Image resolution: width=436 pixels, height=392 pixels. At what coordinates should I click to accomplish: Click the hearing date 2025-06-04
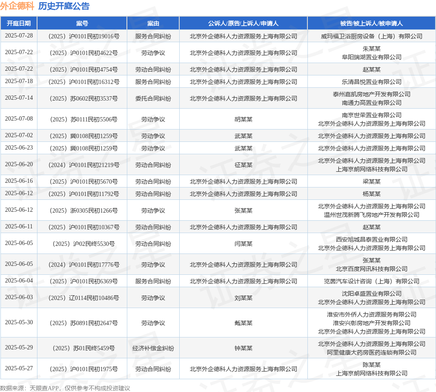(19, 280)
